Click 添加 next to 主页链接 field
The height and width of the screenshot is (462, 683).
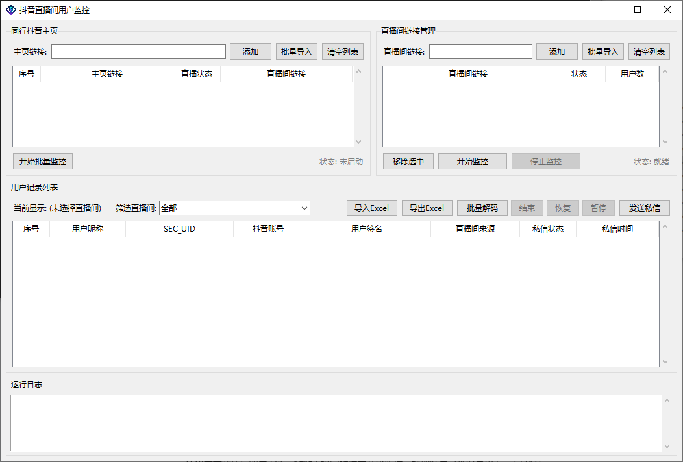[x=251, y=51]
